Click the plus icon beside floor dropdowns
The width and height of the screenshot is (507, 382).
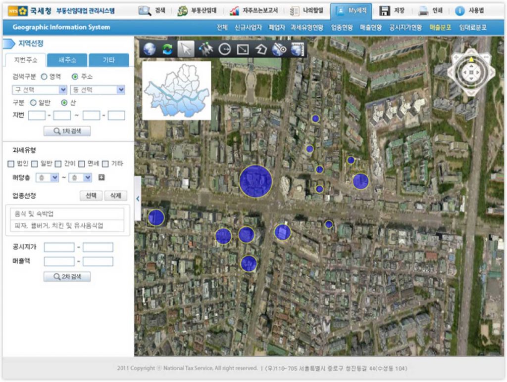(x=101, y=177)
